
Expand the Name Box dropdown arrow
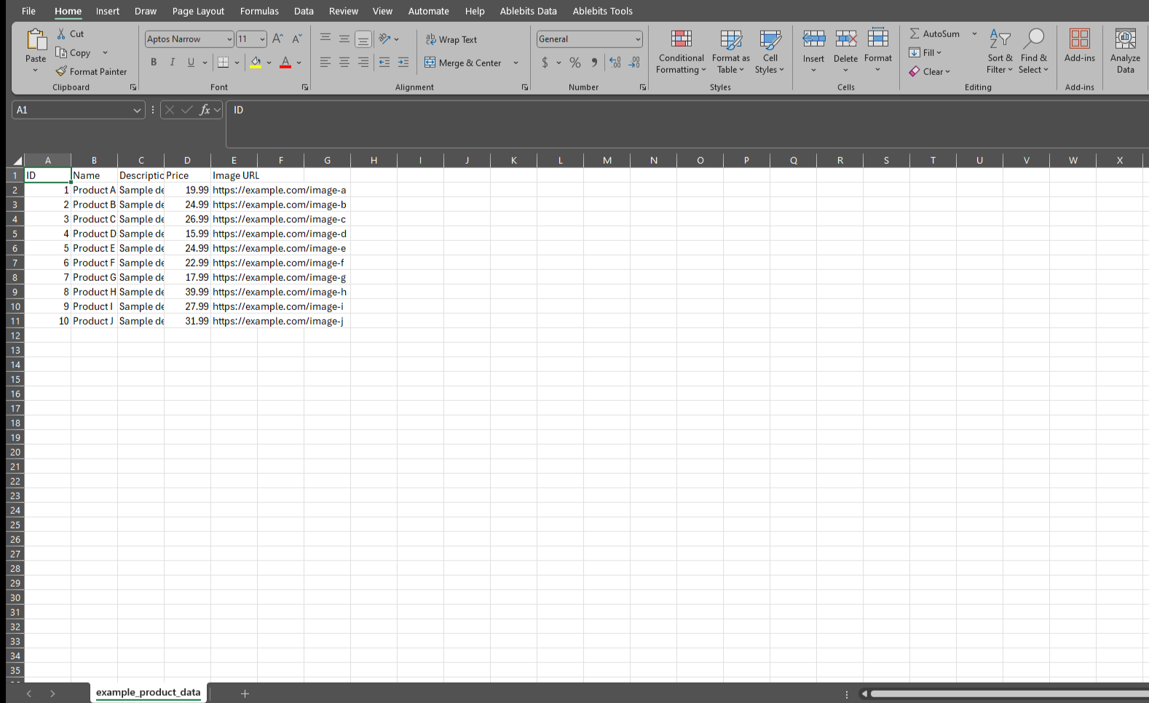137,111
